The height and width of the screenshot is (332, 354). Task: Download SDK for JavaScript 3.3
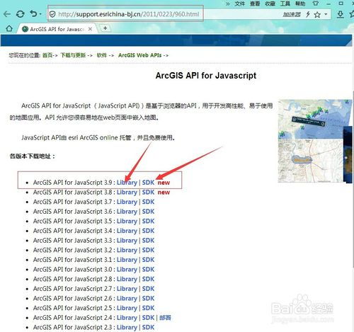tap(148, 241)
